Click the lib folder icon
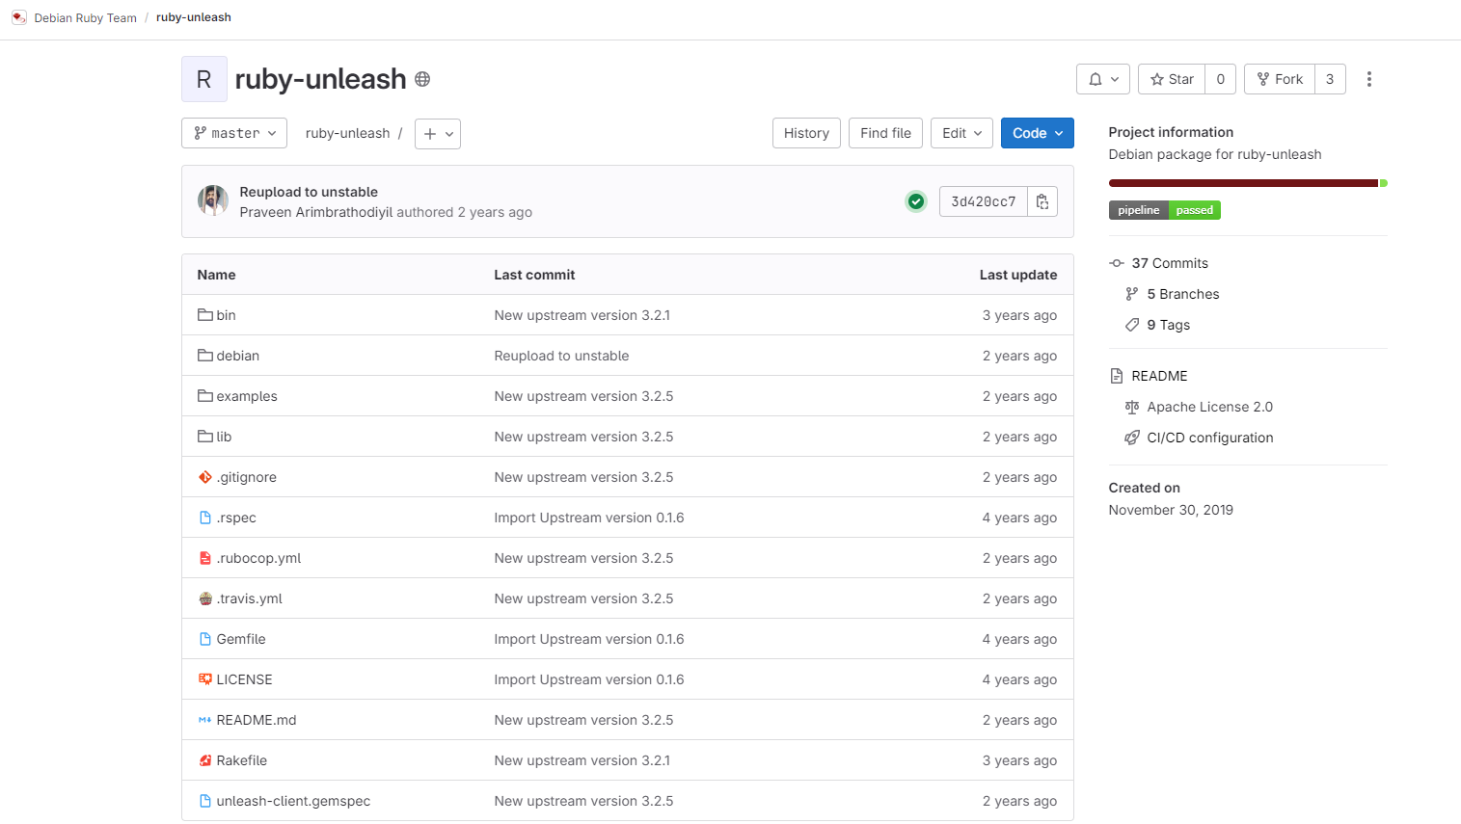1461x824 pixels. pyautogui.click(x=205, y=437)
